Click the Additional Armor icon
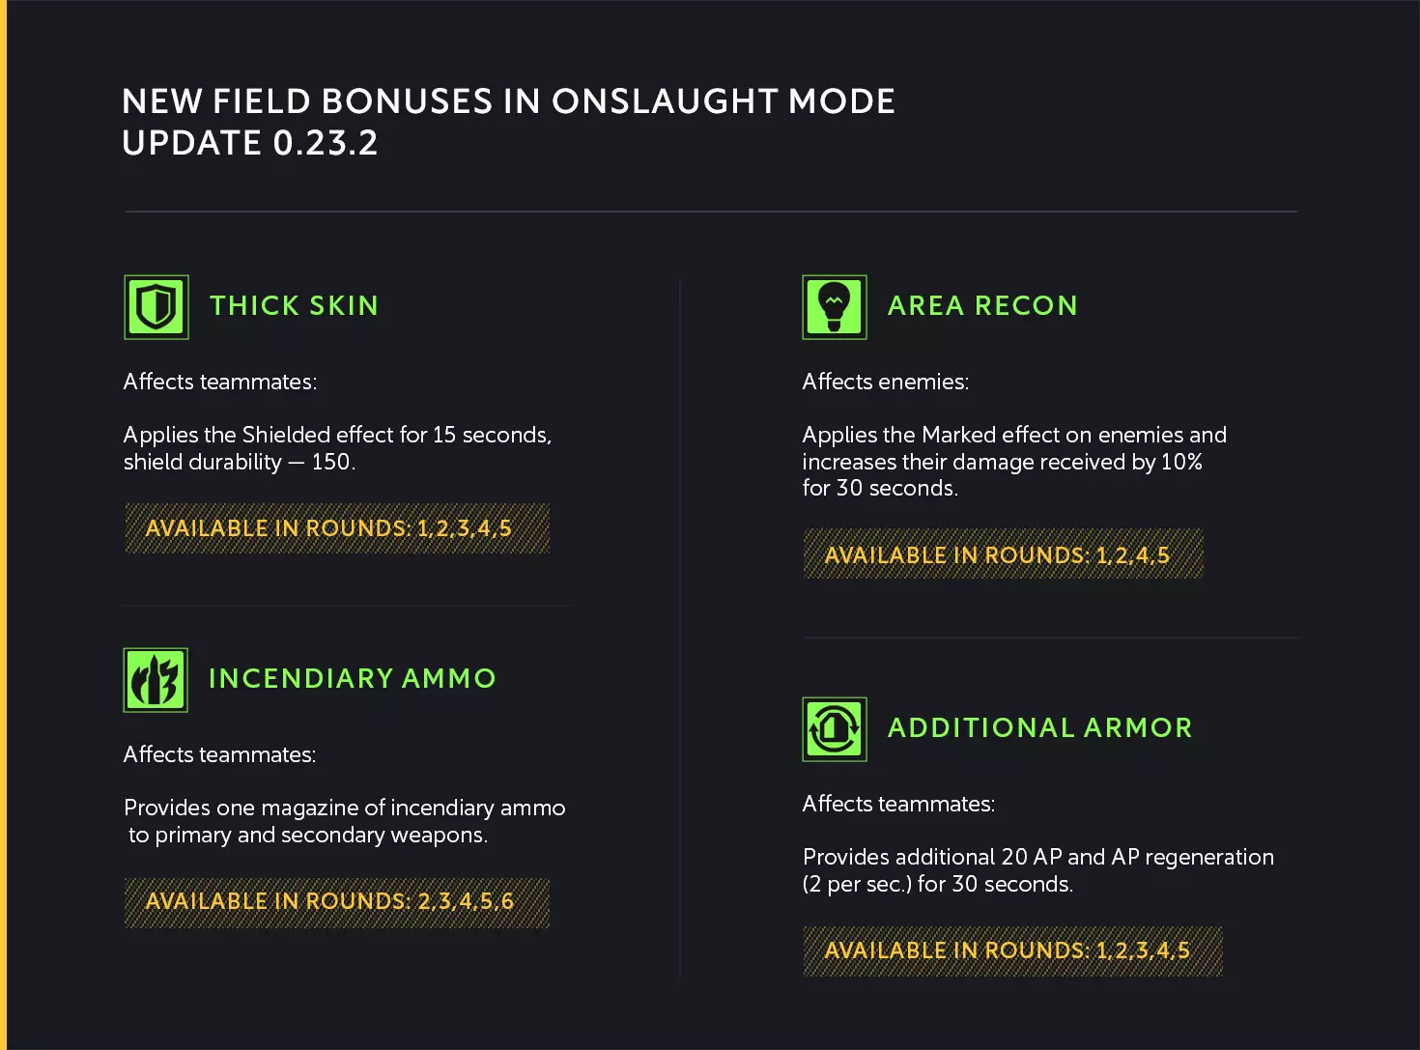The height and width of the screenshot is (1050, 1420). [x=835, y=729]
